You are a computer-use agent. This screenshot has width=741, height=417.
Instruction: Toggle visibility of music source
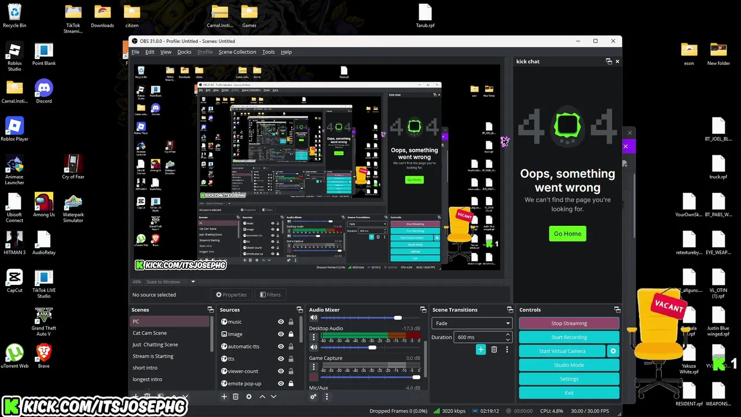tap(281, 322)
